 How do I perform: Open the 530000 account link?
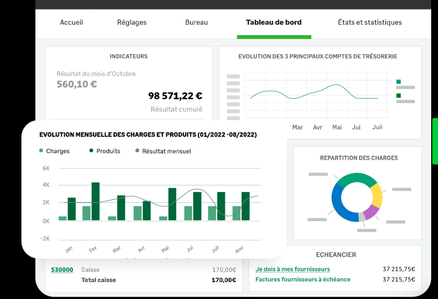click(x=62, y=270)
